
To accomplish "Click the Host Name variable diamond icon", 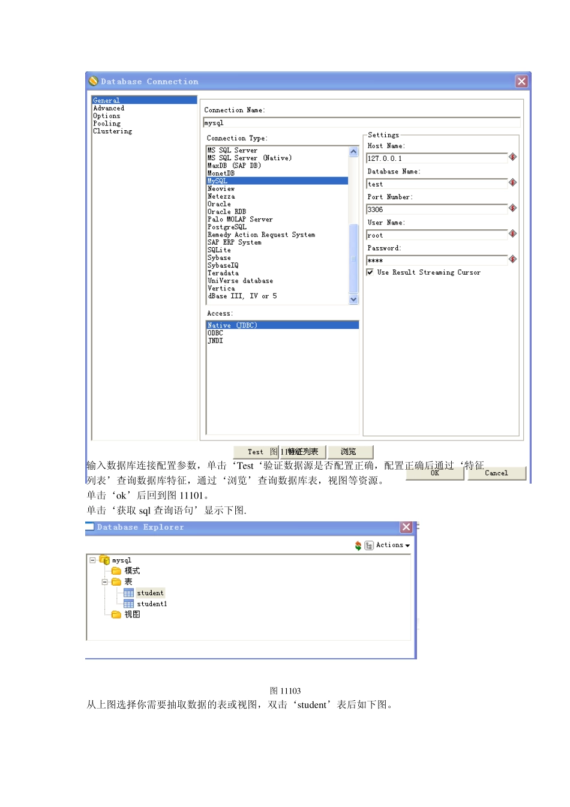I will click(512, 157).
